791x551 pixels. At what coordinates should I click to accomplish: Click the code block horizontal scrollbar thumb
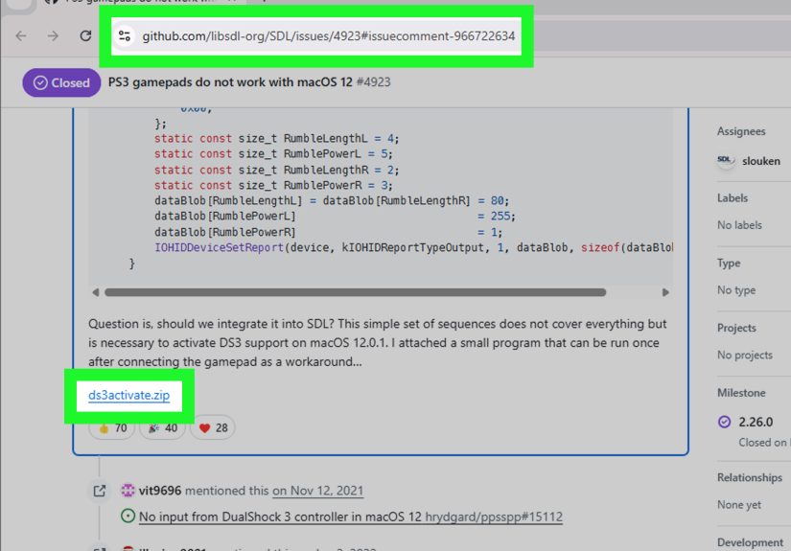355,292
